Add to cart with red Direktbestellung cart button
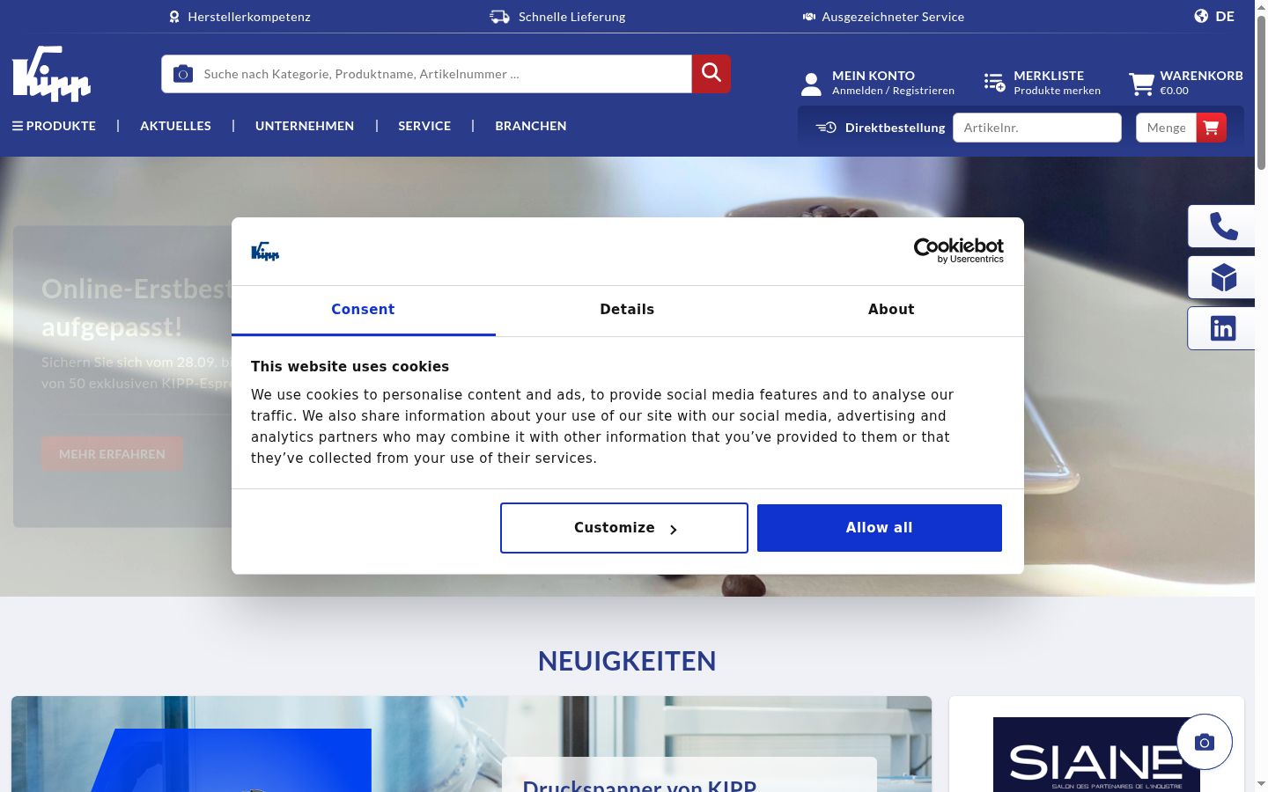Screen dimensions: 1268x792 coord(1212,128)
